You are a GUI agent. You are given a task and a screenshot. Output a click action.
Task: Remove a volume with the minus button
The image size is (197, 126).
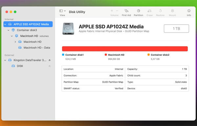tap(117, 11)
